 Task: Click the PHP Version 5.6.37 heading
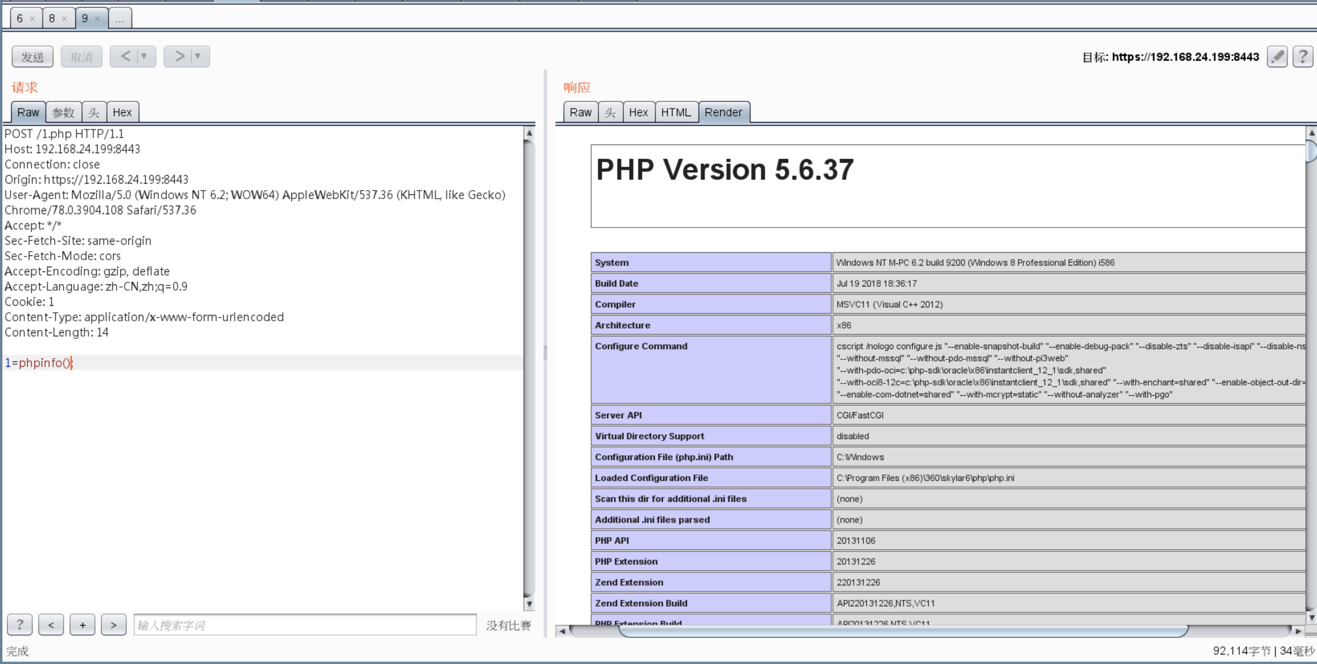tap(725, 169)
